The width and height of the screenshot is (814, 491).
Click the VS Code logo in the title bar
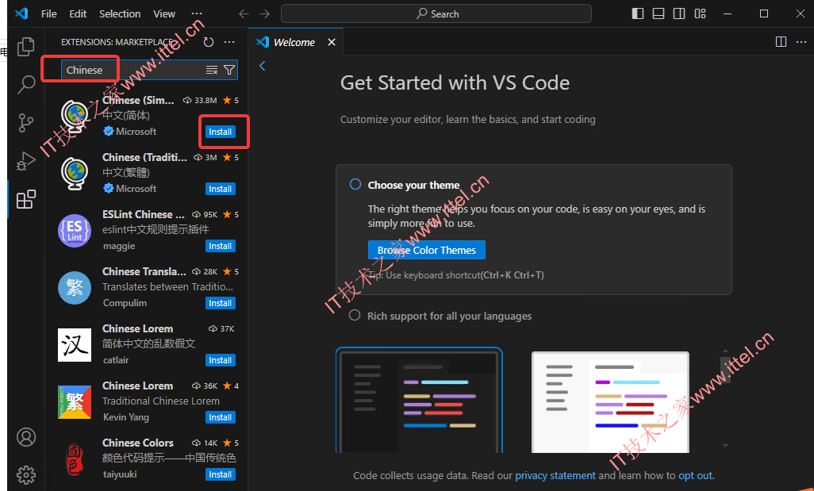tap(21, 13)
